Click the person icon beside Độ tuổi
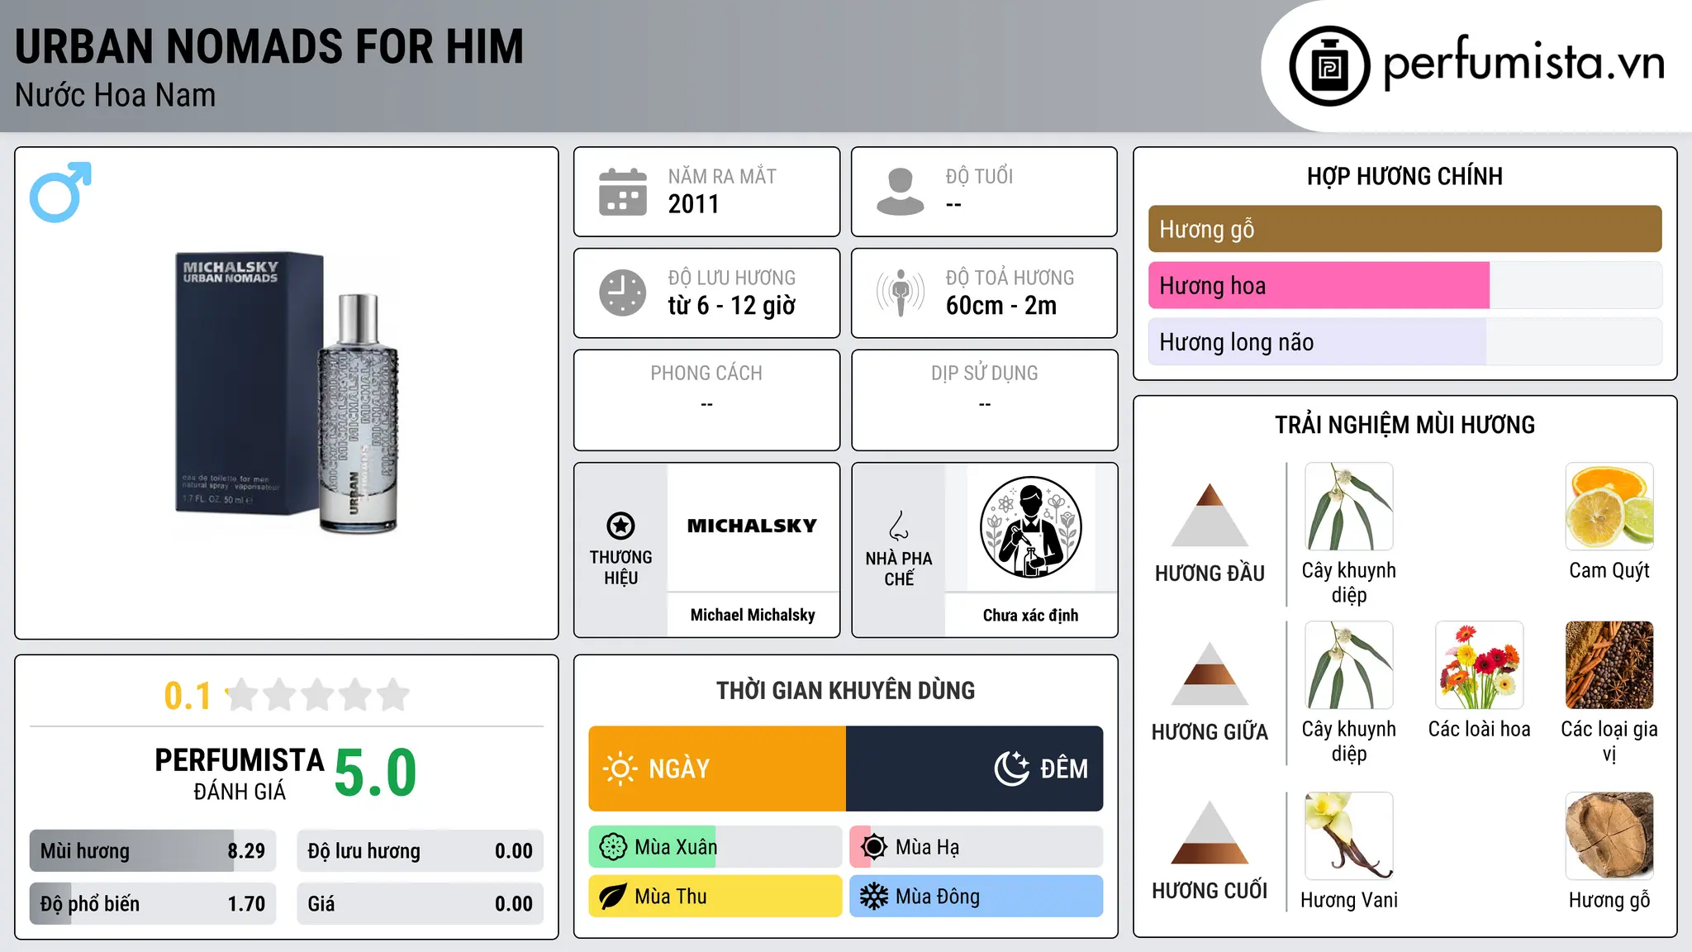1692x952 pixels. coord(901,192)
